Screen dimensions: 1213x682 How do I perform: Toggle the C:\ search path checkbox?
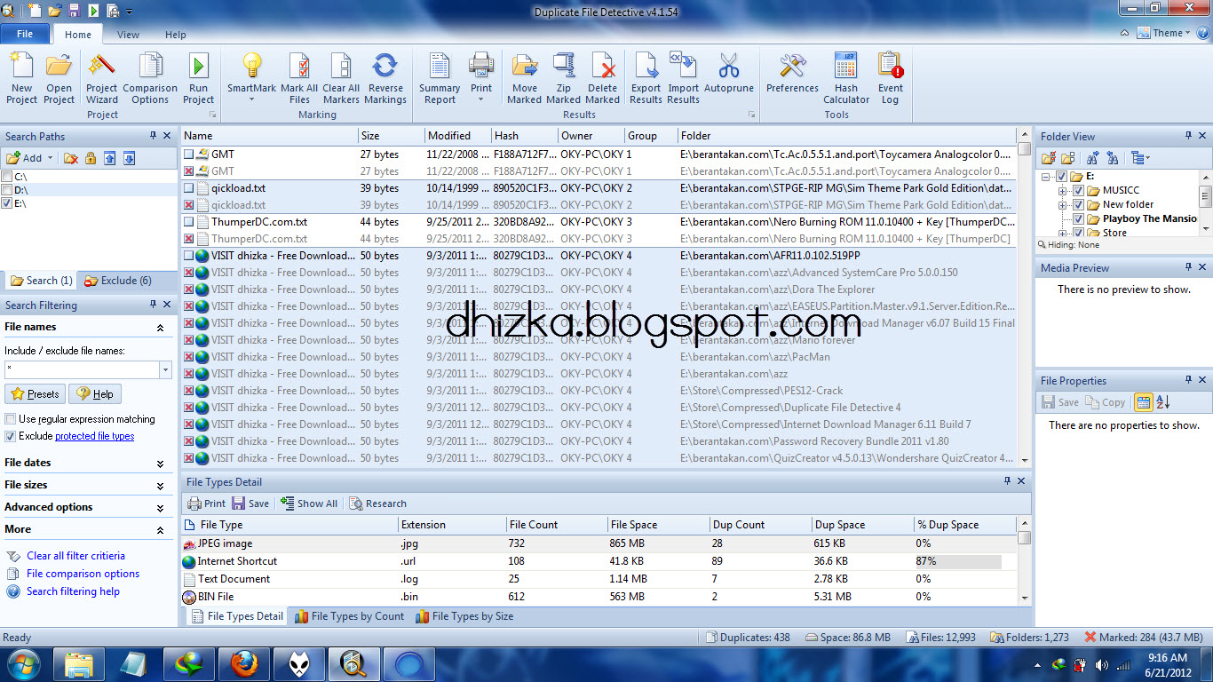(7, 177)
